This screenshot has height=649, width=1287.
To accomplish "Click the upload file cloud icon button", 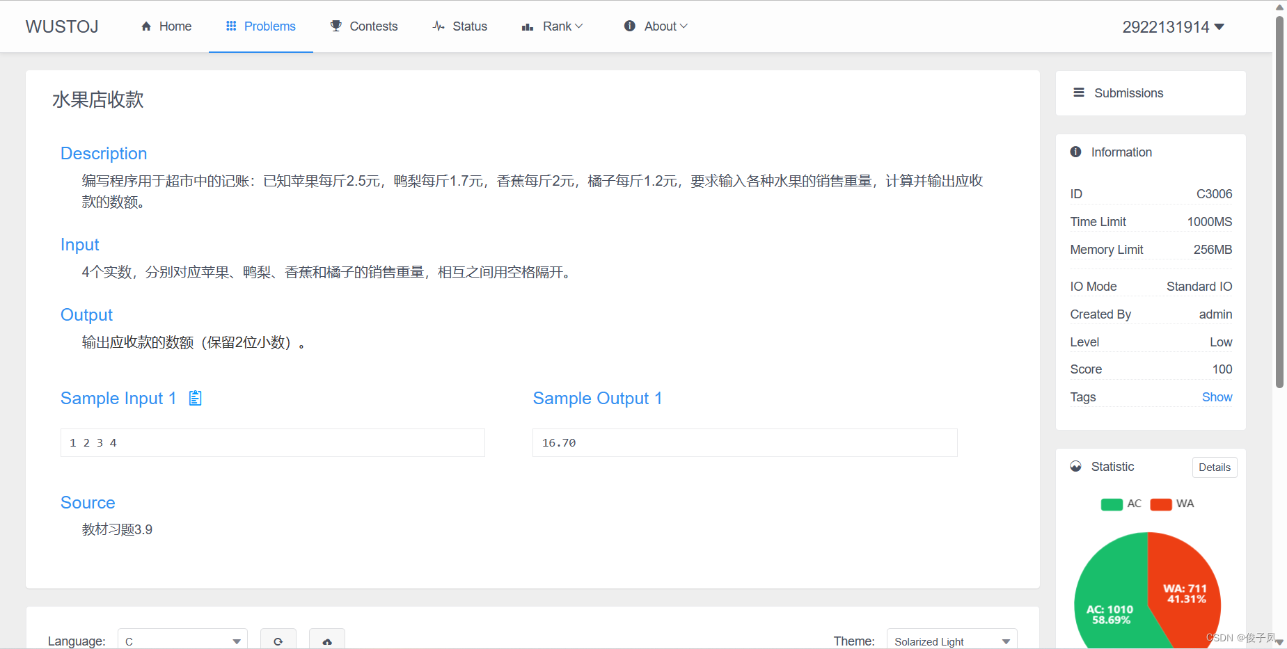I will 327,640.
